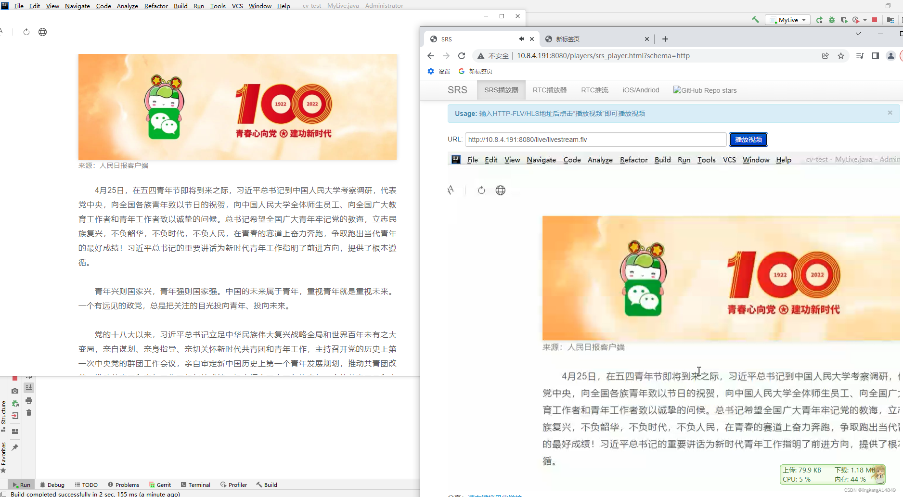Click the refresh icon in left viewer window
Image resolution: width=903 pixels, height=497 pixels.
point(26,32)
